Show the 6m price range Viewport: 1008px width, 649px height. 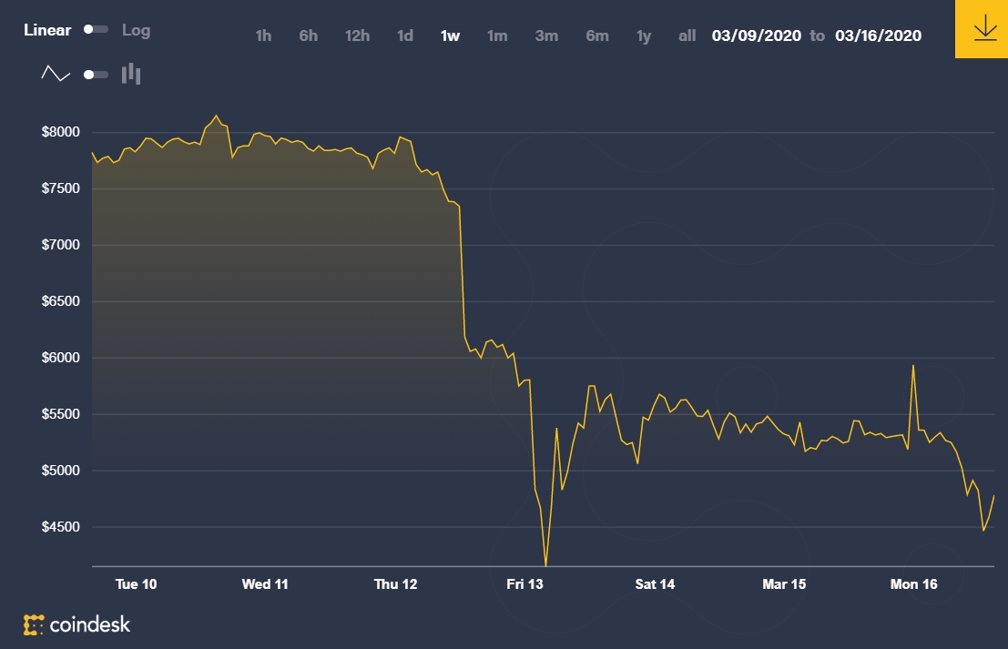click(x=597, y=35)
